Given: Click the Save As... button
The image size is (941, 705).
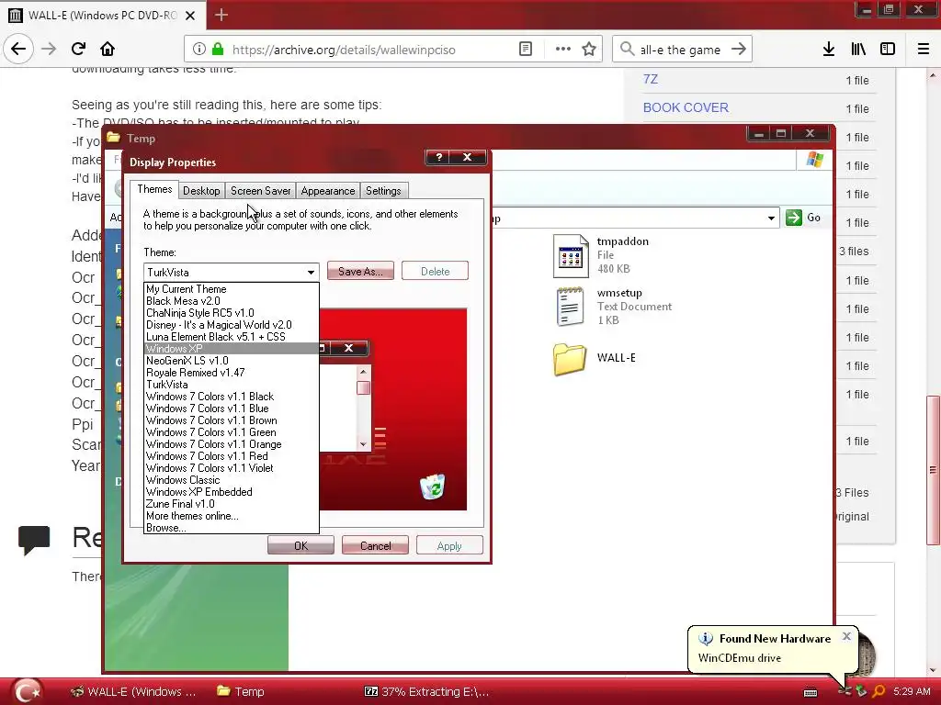Looking at the screenshot, I should (360, 272).
